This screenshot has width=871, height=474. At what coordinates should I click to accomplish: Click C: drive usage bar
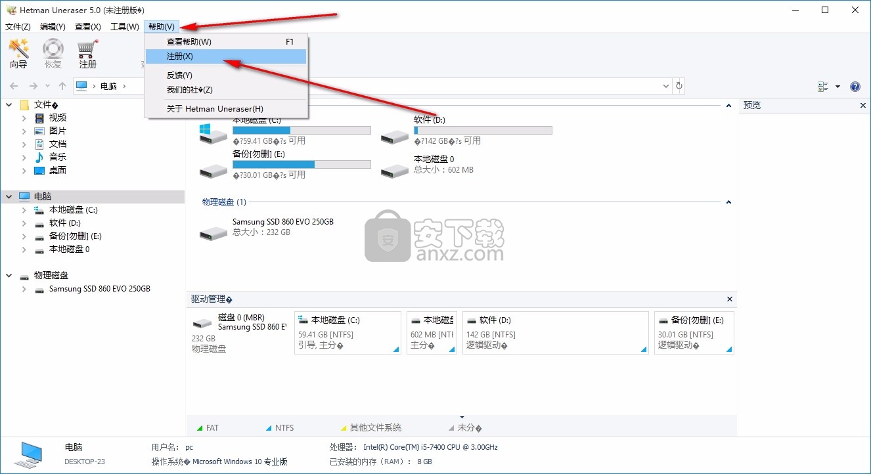point(301,131)
